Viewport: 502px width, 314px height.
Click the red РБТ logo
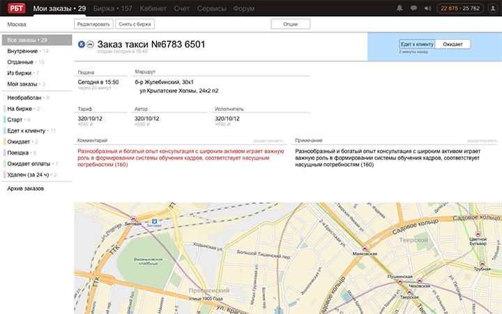[x=16, y=8]
